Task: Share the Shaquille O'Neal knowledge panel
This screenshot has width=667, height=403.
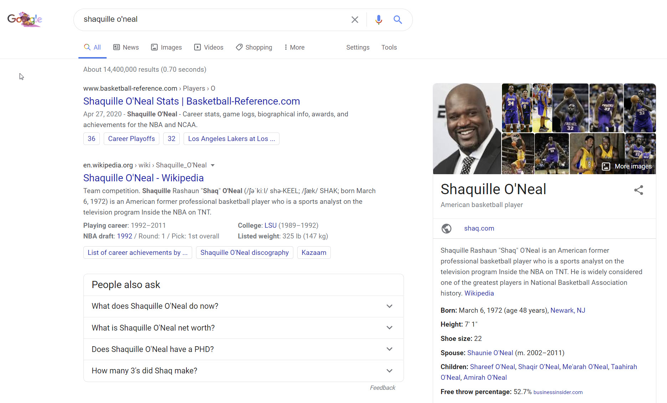Action: click(x=638, y=190)
